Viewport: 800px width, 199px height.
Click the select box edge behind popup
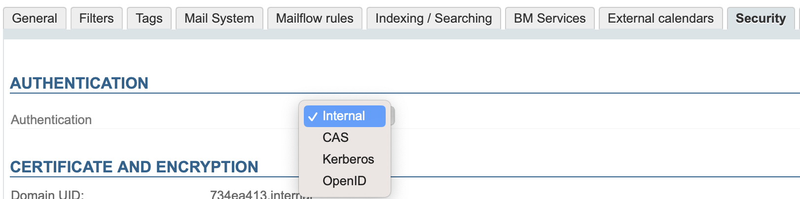[x=393, y=116]
